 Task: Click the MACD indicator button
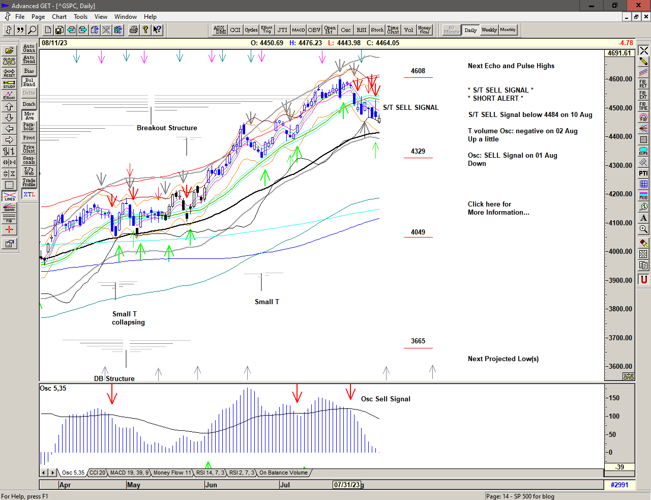tap(299, 30)
